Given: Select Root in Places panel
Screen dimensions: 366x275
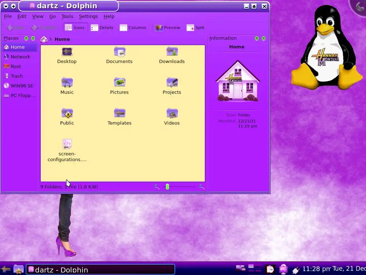Looking at the screenshot, I should tap(20, 66).
